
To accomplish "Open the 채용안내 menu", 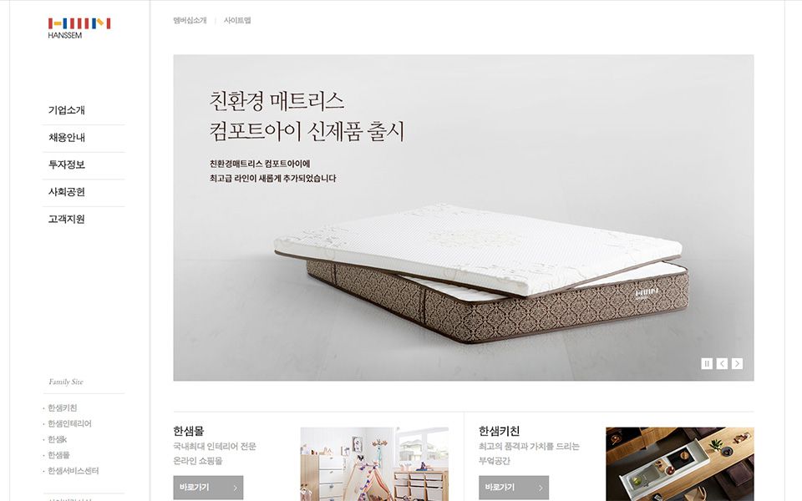I will (67, 138).
